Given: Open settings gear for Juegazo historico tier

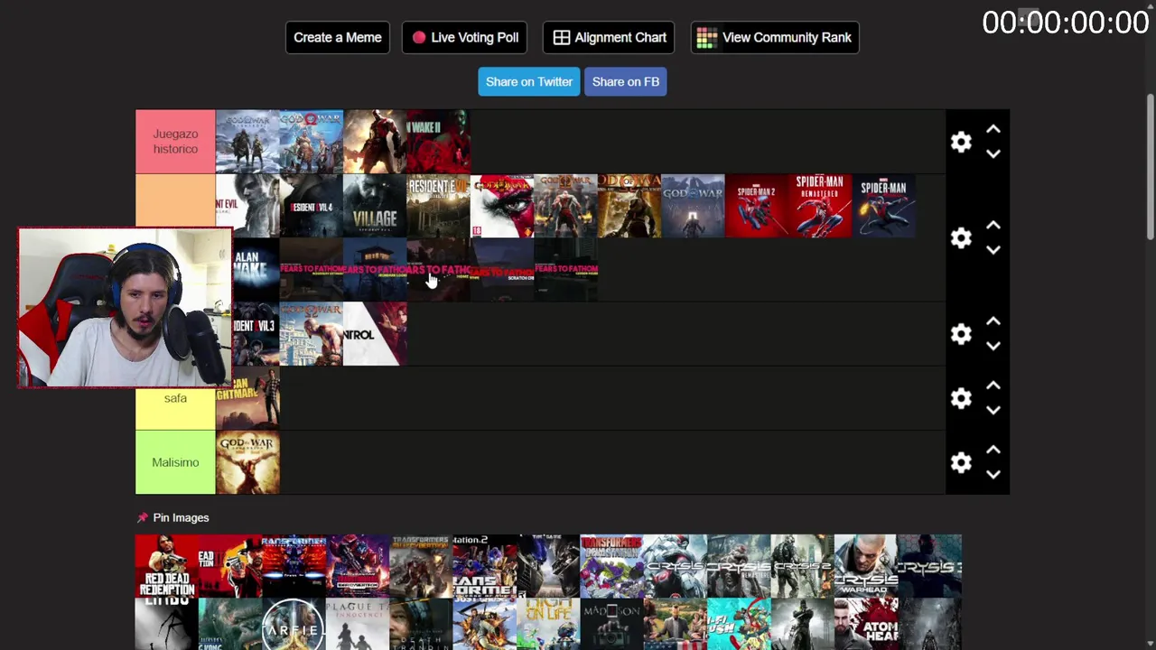Looking at the screenshot, I should click(x=961, y=142).
